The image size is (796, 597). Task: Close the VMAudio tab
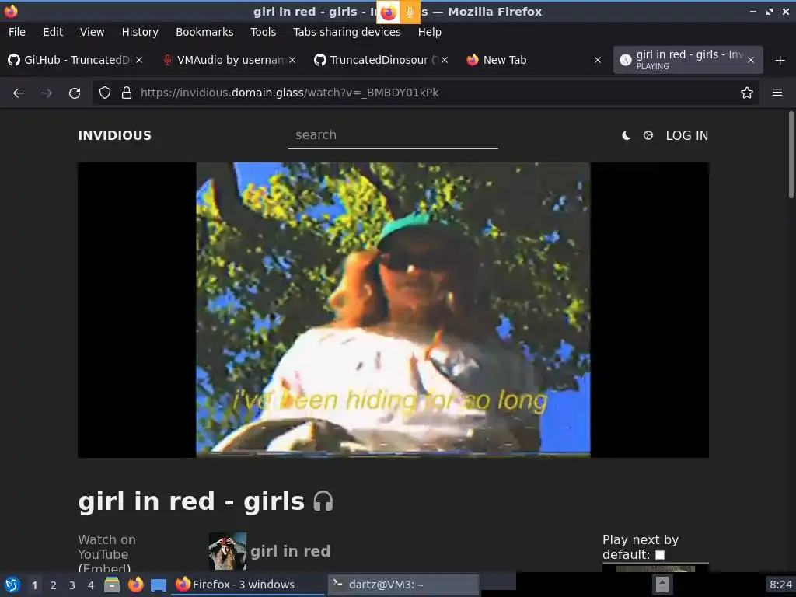pos(292,60)
